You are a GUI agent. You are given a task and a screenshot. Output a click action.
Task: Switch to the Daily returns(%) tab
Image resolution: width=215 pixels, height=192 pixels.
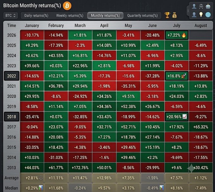36,16
